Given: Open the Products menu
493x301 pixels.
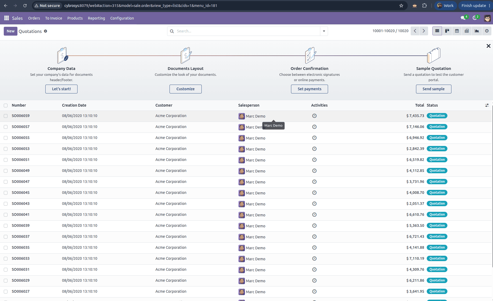Looking at the screenshot, I should [75, 18].
